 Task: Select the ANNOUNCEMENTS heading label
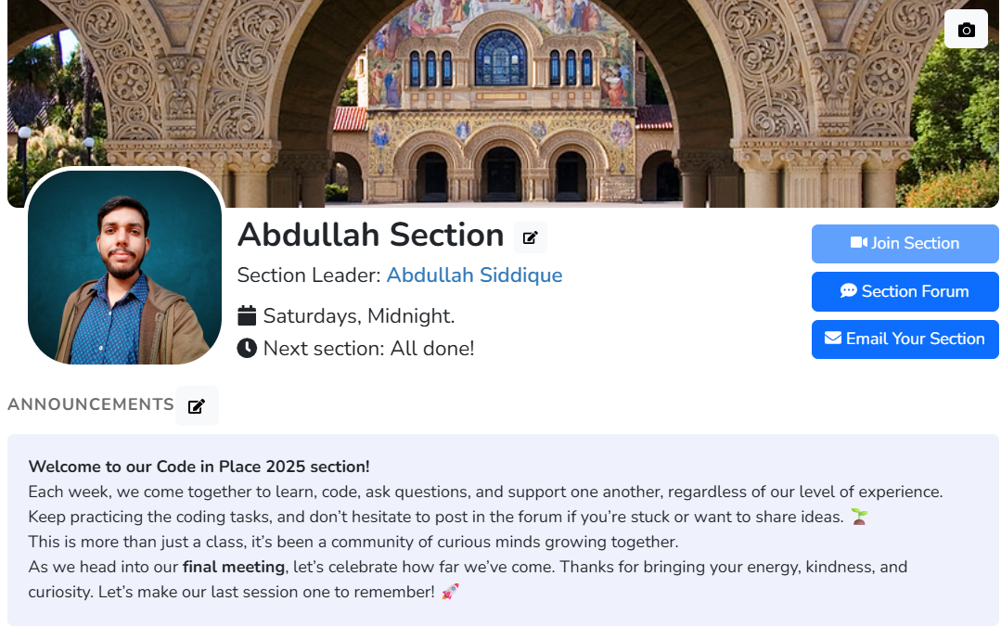[x=90, y=404]
